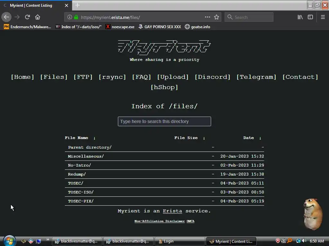Open page actions three-dot menu

pos(208,17)
